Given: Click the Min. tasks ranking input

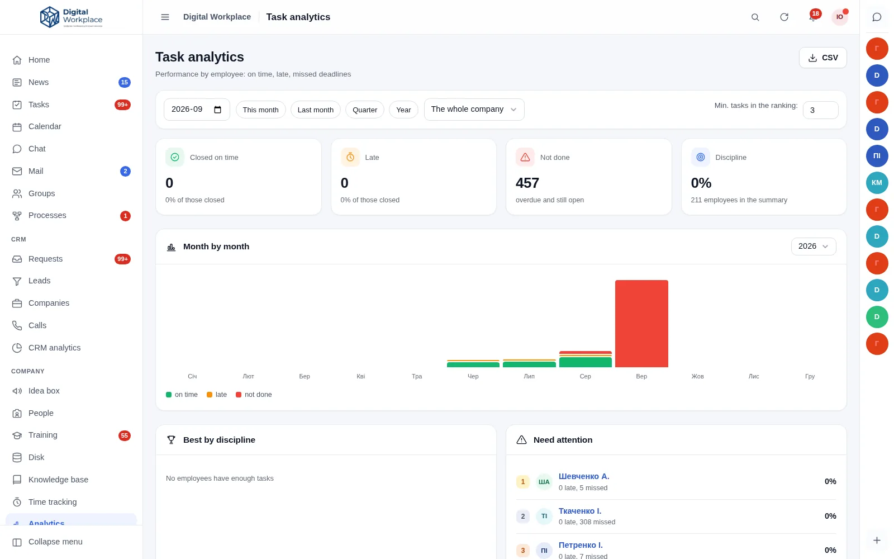Looking at the screenshot, I should click(x=820, y=110).
